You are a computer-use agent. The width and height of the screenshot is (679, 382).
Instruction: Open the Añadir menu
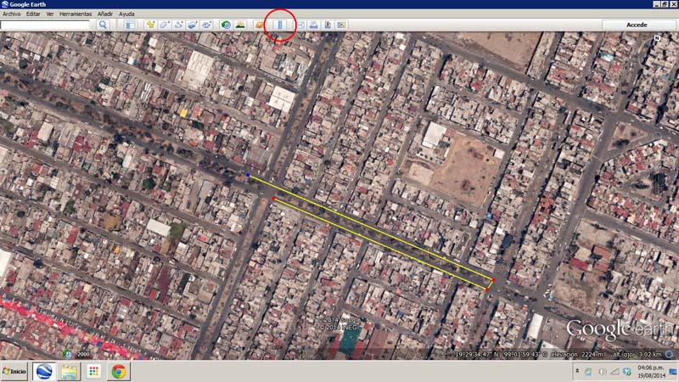pyautogui.click(x=105, y=14)
